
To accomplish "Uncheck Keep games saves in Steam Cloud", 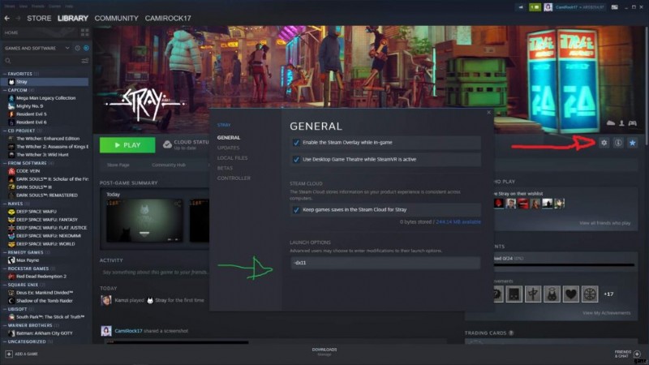I will 296,209.
